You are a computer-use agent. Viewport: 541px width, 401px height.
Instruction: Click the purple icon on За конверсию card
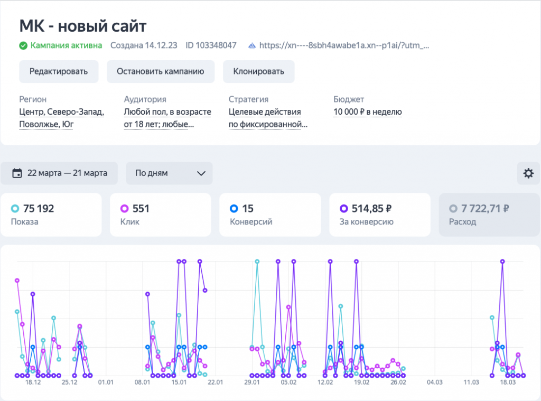click(x=344, y=208)
